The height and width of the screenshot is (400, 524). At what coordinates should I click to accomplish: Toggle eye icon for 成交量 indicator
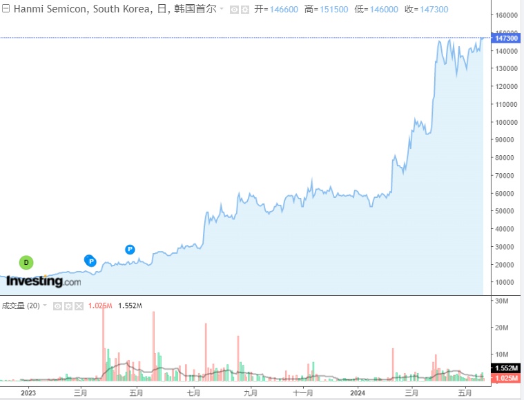point(57,306)
